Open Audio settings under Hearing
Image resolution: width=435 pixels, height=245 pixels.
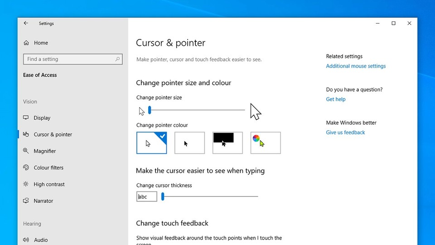click(x=41, y=240)
